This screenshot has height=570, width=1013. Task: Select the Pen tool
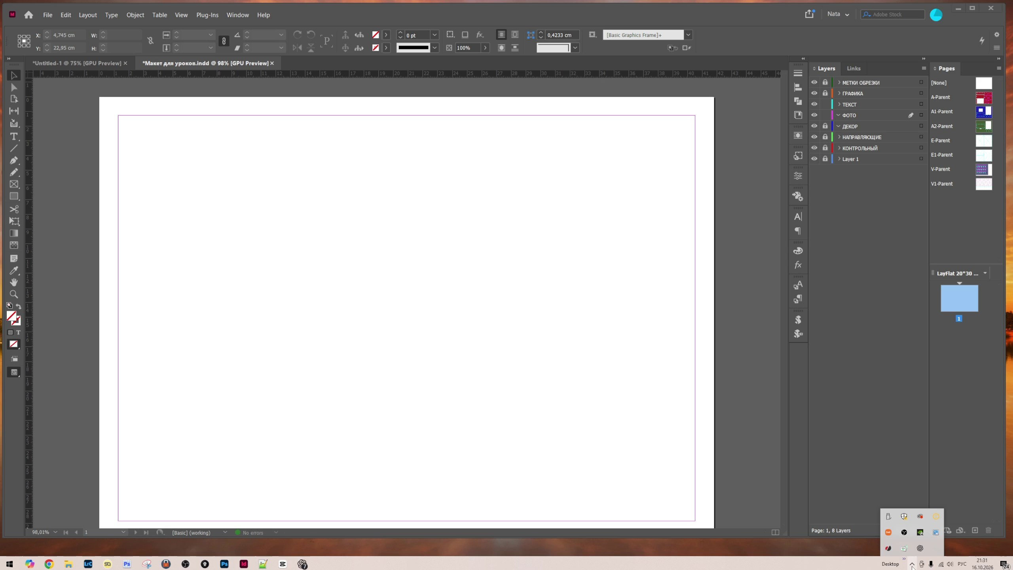coord(14,160)
